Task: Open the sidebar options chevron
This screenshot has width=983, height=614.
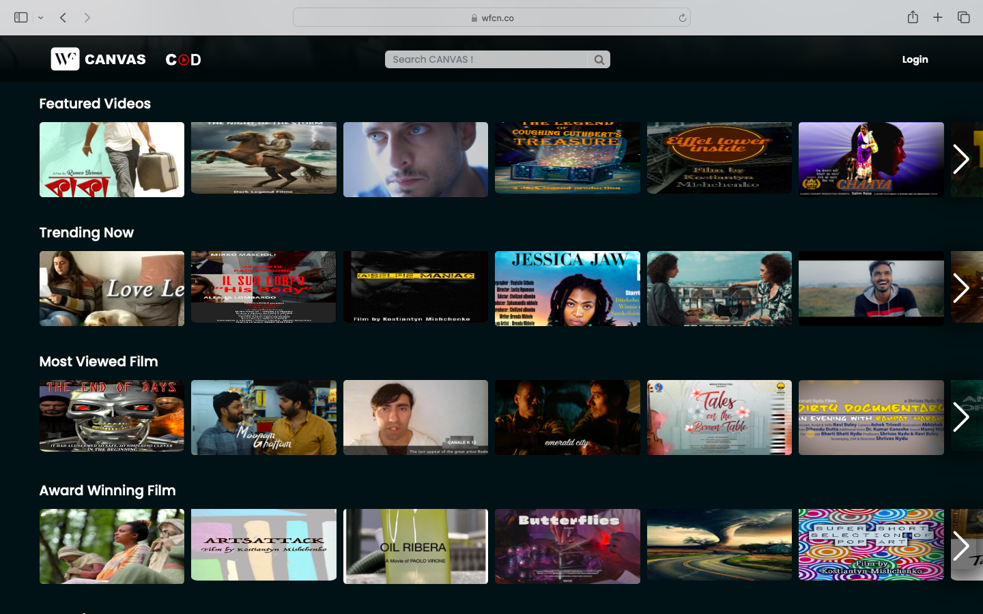Action: pyautogui.click(x=40, y=17)
